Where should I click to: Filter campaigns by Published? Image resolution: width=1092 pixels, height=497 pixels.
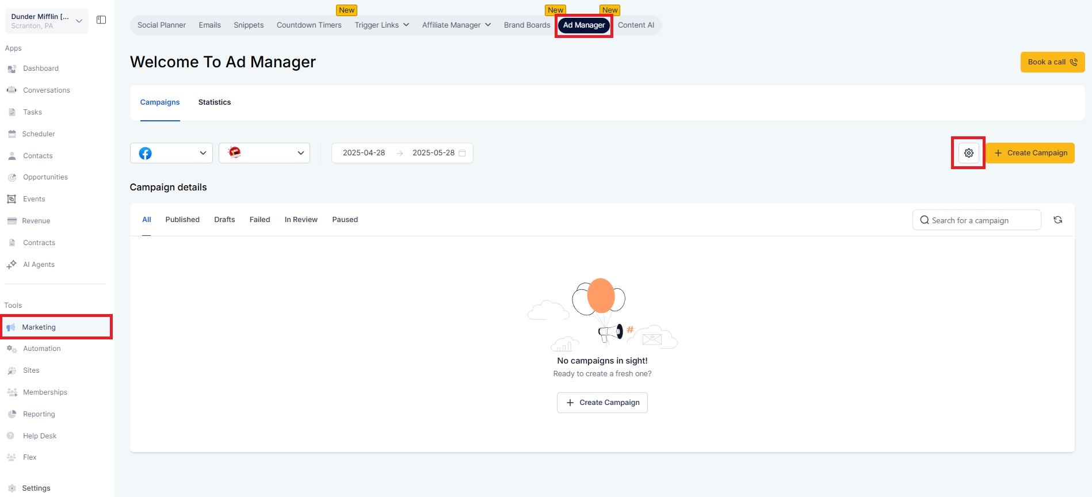[182, 220]
